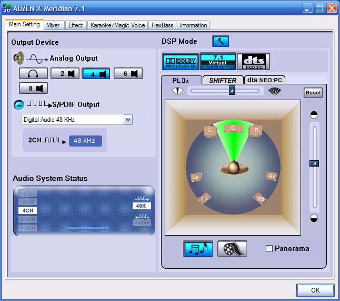The height and width of the screenshot is (301, 340).
Task: Click the Reset button
Action: tap(313, 93)
